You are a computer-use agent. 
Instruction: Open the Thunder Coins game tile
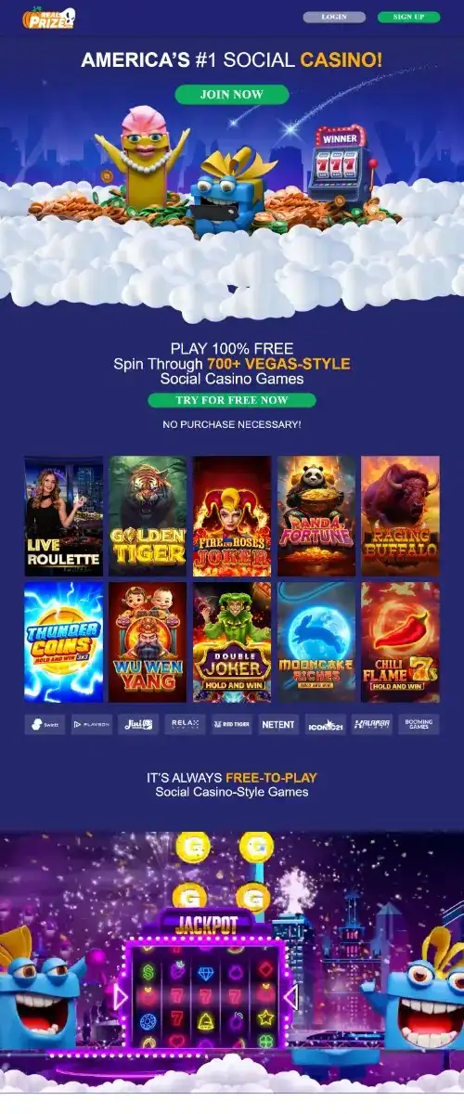coord(63,642)
